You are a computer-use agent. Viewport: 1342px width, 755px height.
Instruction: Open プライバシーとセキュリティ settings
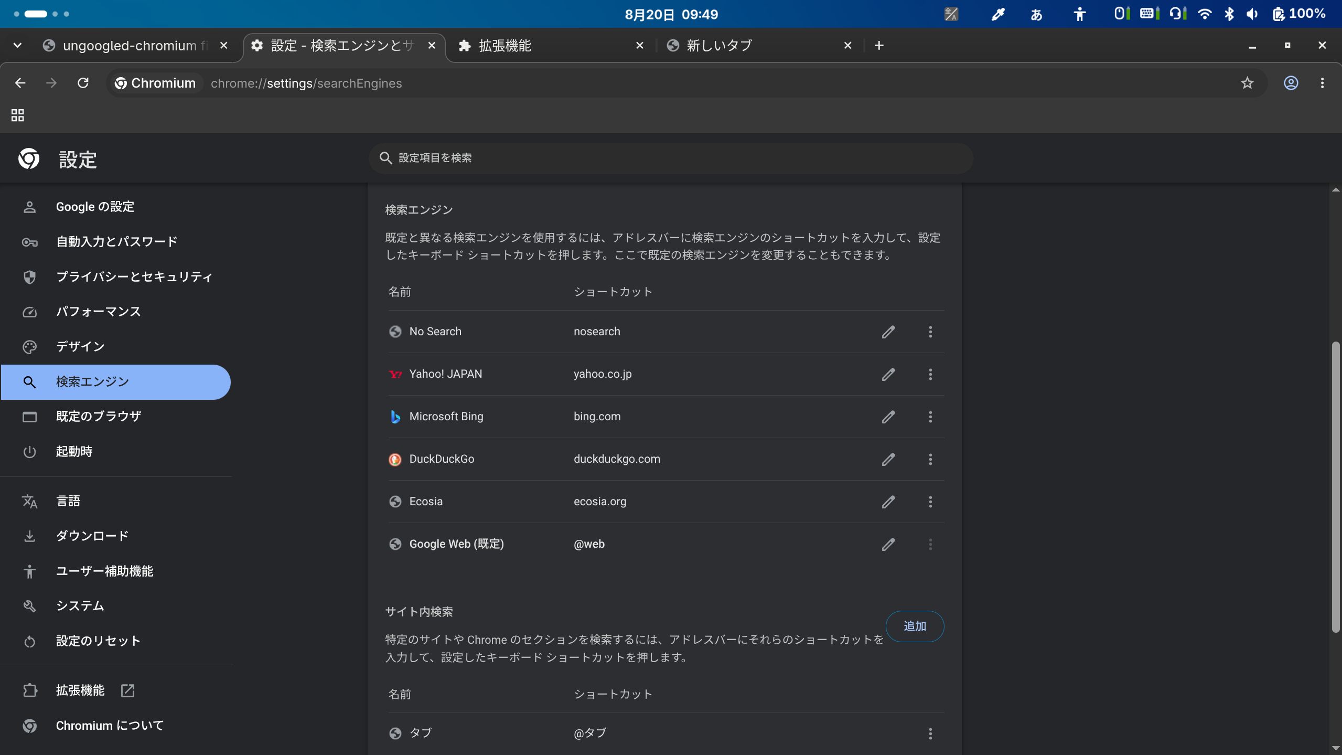(x=116, y=277)
